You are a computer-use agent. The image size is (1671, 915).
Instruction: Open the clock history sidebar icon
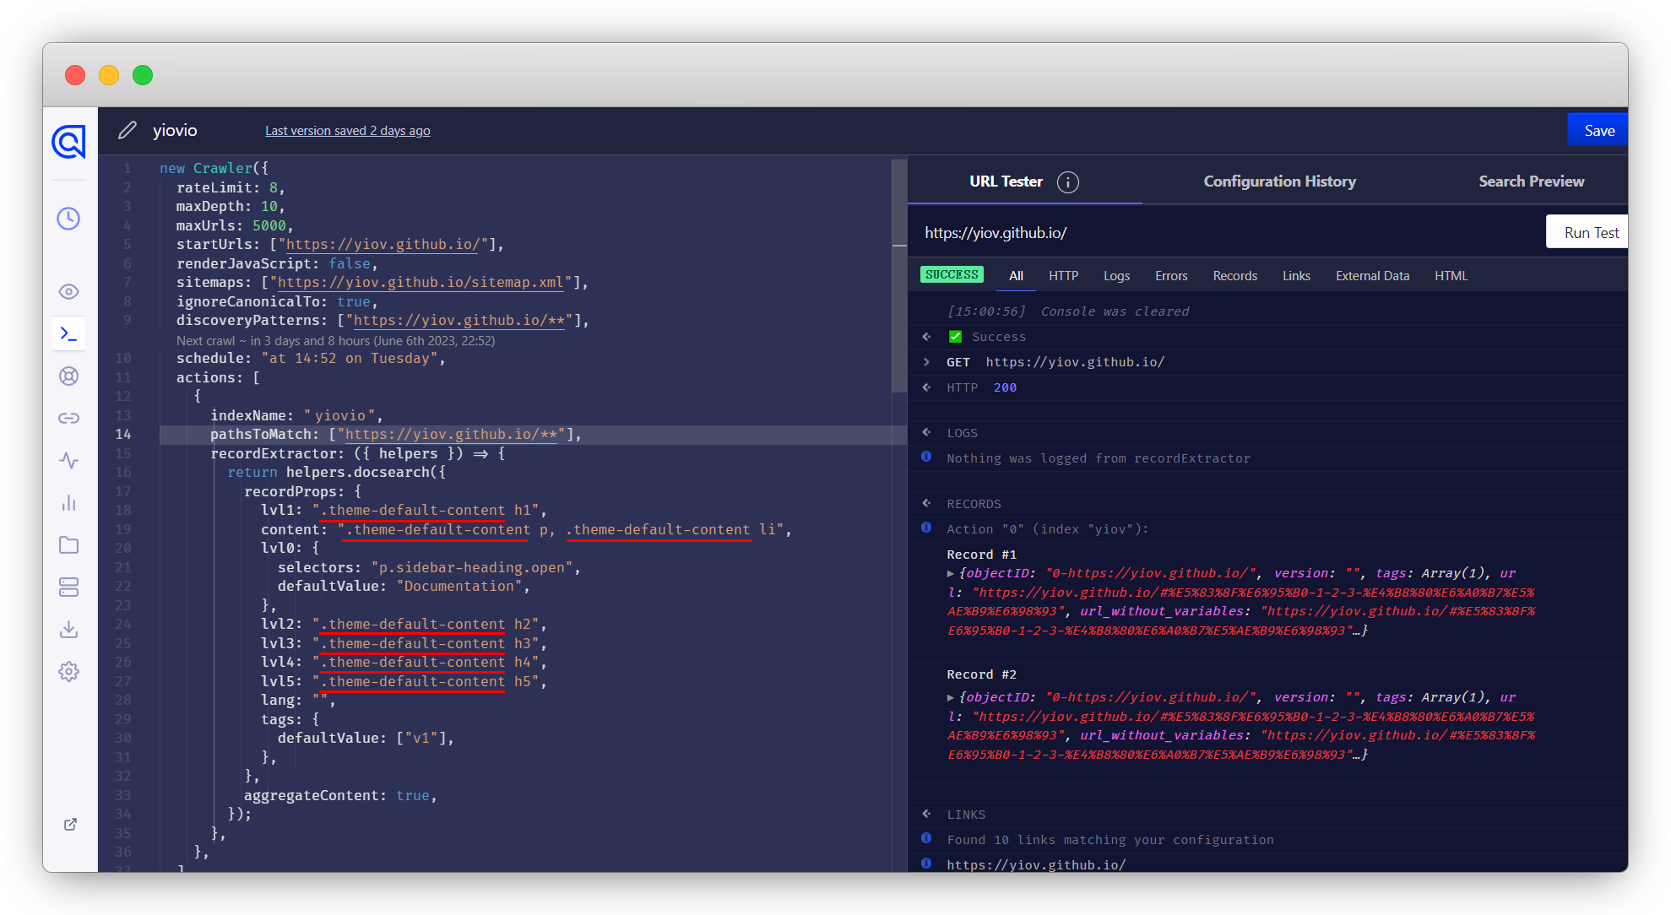point(68,219)
